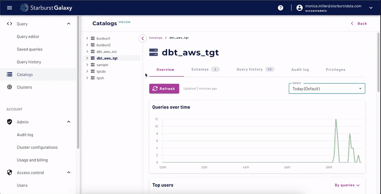Click the Top users heading
Screen dimensions: 381x194
163,185
